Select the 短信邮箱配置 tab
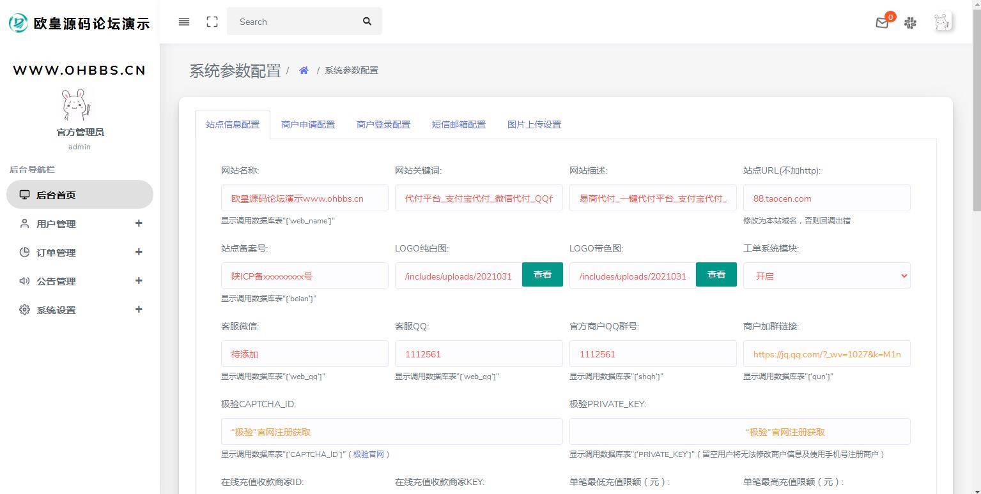This screenshot has height=494, width=981. [459, 124]
